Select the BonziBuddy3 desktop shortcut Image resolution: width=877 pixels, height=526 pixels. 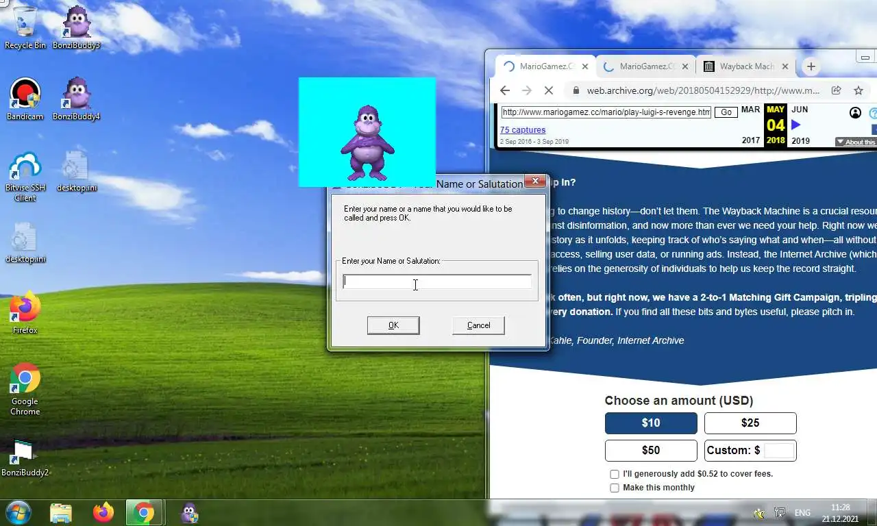click(76, 27)
